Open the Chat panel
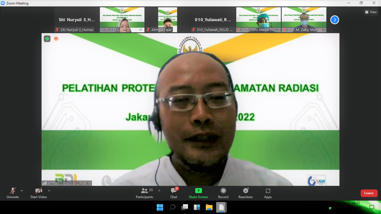Viewport: 381px width, 214px height. [x=174, y=193]
